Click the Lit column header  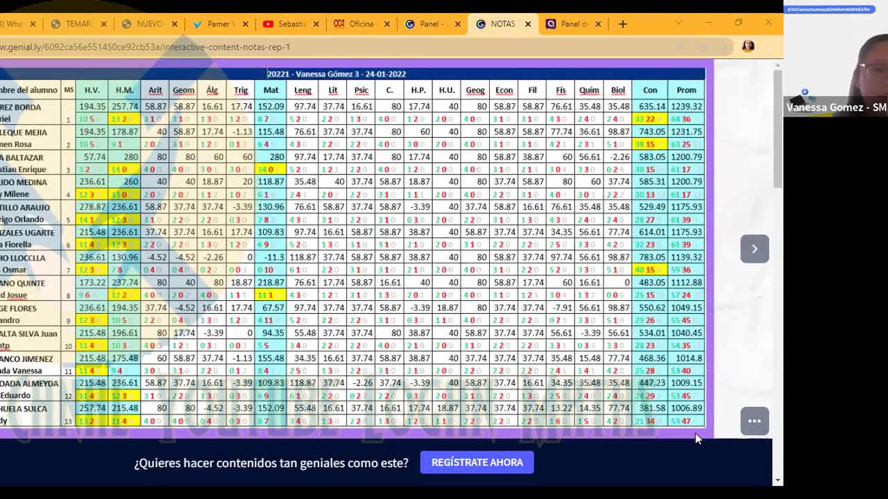(332, 90)
